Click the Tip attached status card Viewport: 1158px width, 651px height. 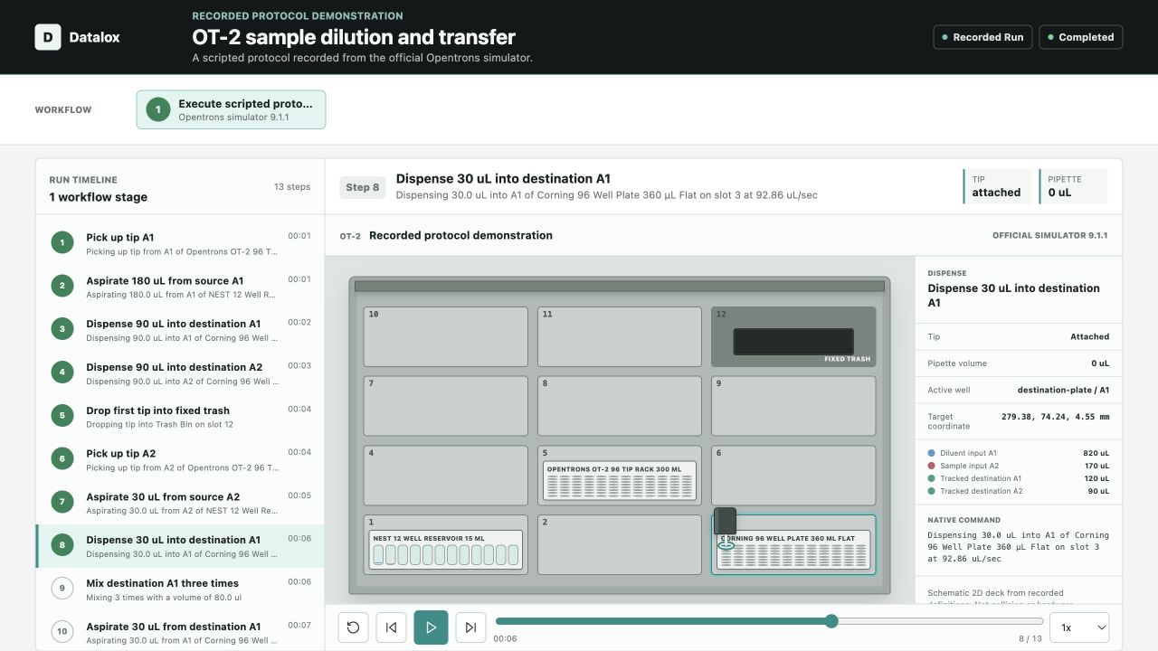pos(997,186)
